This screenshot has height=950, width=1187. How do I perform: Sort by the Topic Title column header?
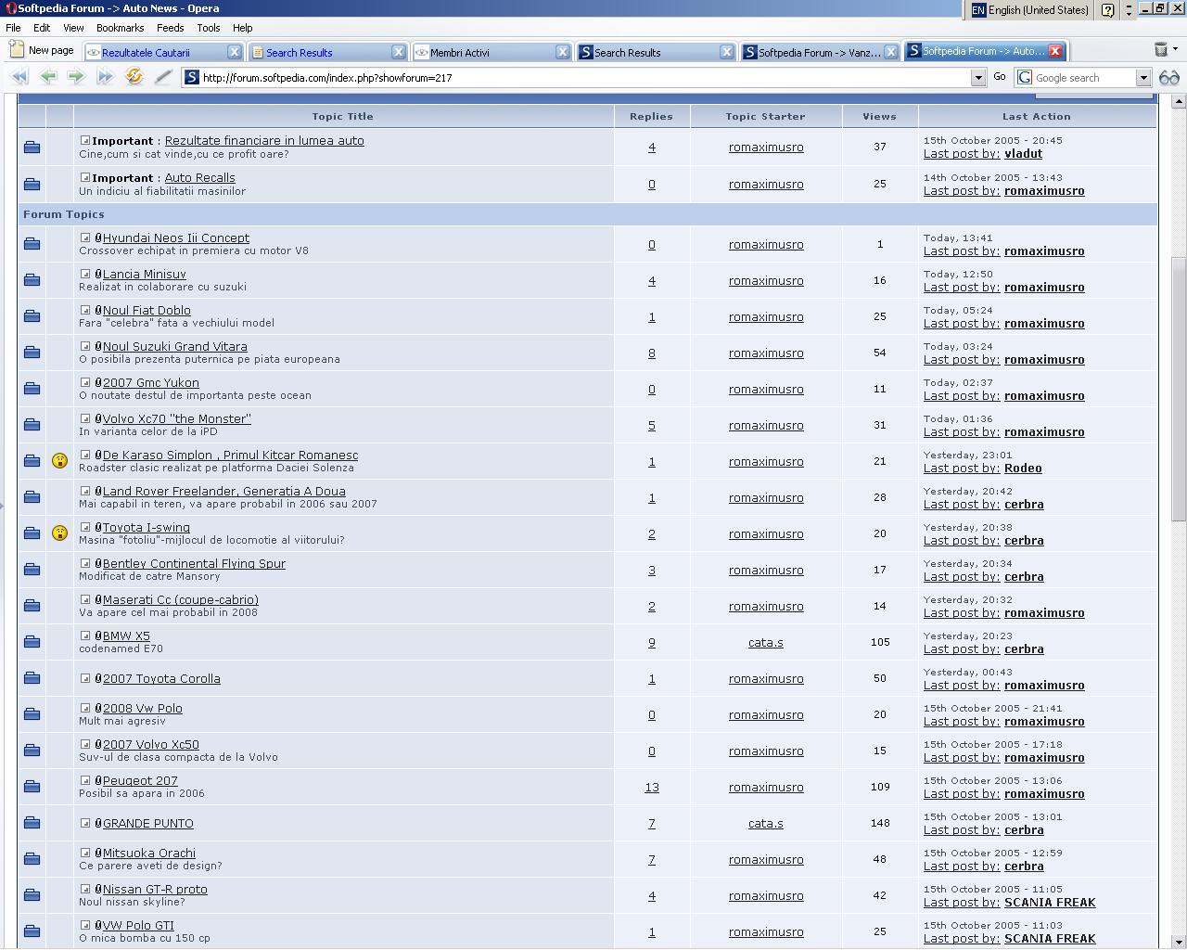tap(343, 117)
